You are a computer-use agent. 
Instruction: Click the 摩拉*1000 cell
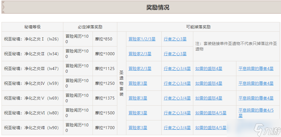pos(105,54)
